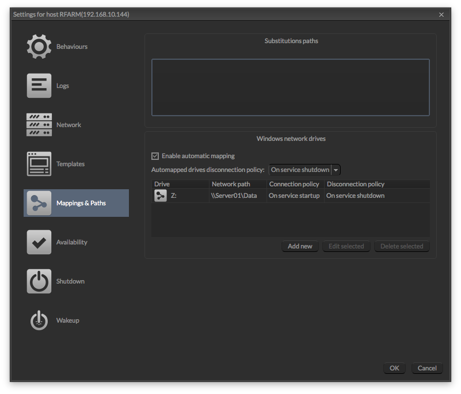Open the Network settings icon
This screenshot has width=461, height=394.
click(39, 124)
